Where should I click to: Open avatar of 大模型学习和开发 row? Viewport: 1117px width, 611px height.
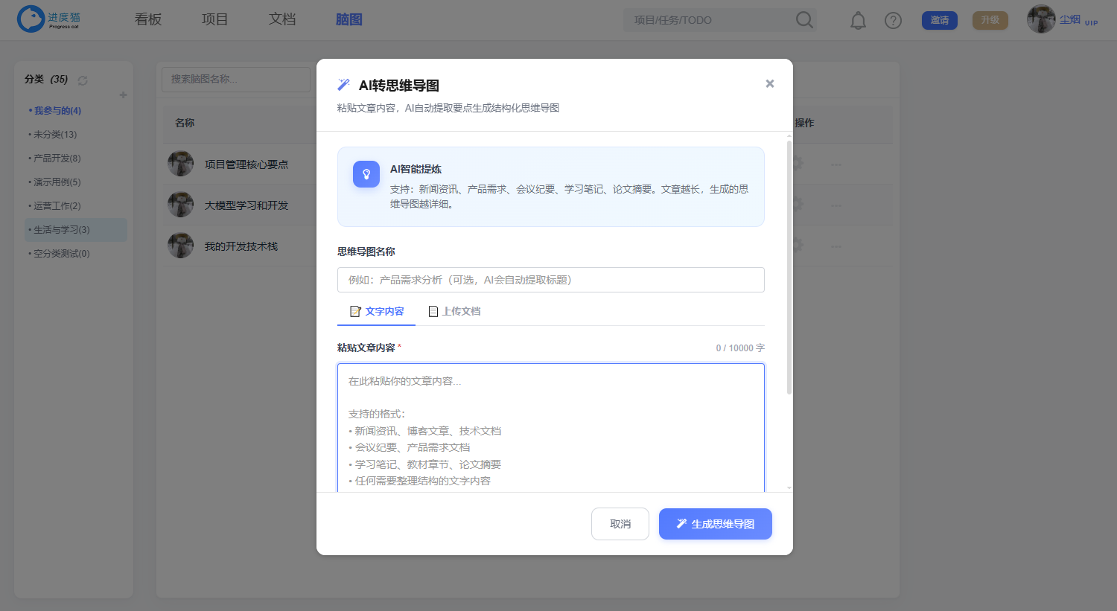point(180,205)
